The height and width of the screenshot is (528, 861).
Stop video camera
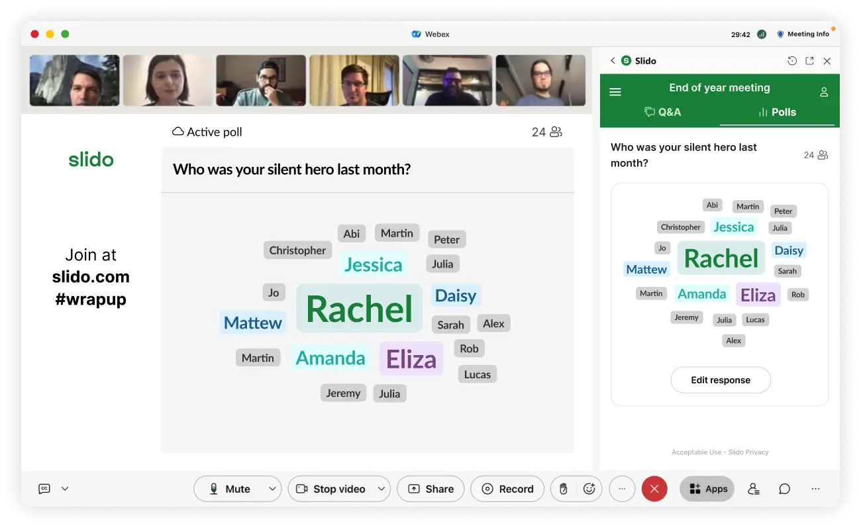[331, 489]
